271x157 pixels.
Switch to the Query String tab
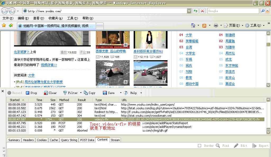(x=69, y=140)
